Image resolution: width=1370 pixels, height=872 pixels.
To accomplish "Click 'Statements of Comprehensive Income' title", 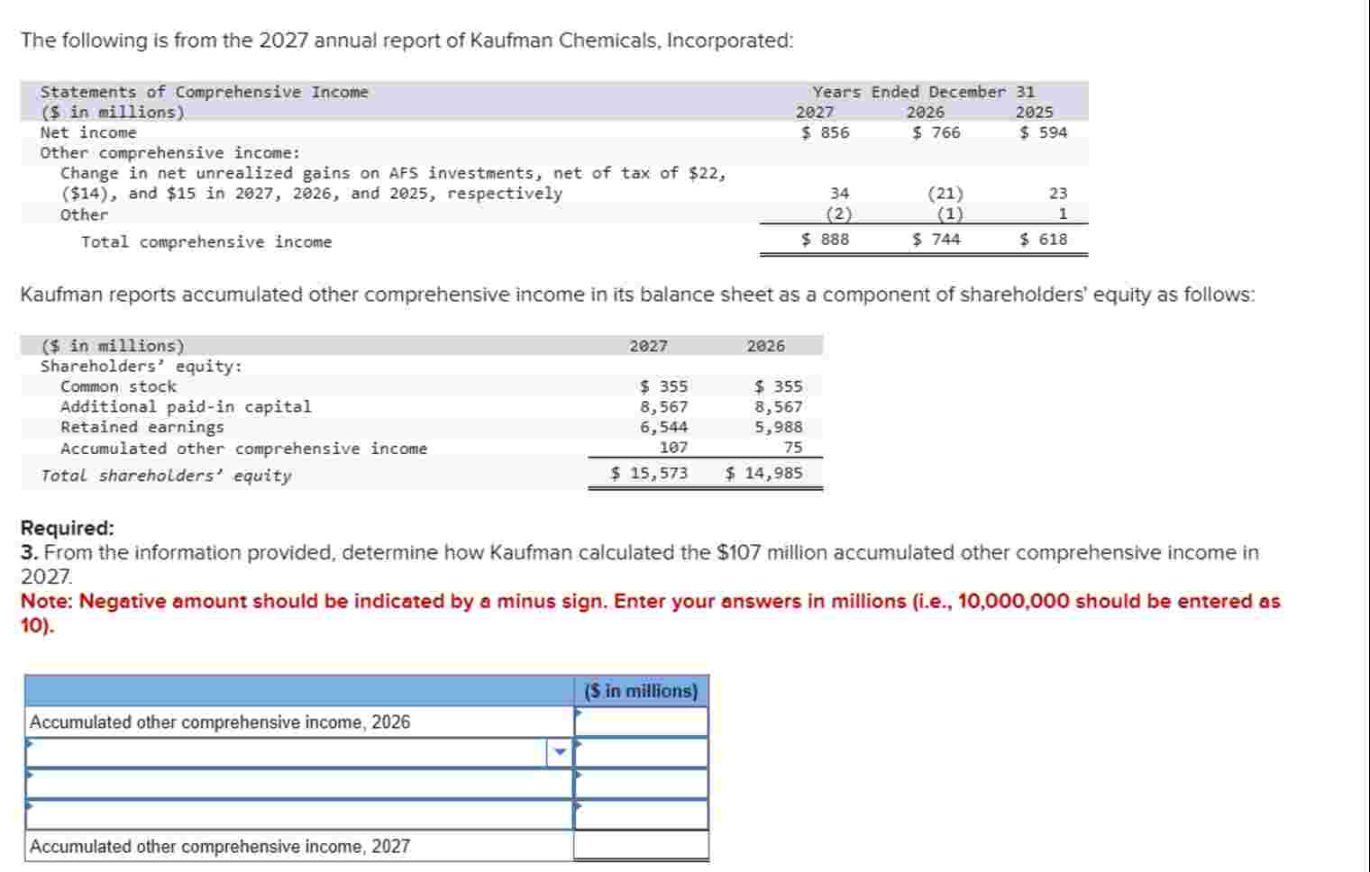I will point(205,92).
